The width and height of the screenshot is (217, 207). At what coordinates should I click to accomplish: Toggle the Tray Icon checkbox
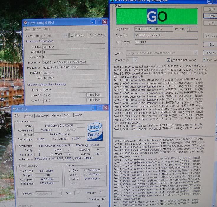click(205, 60)
